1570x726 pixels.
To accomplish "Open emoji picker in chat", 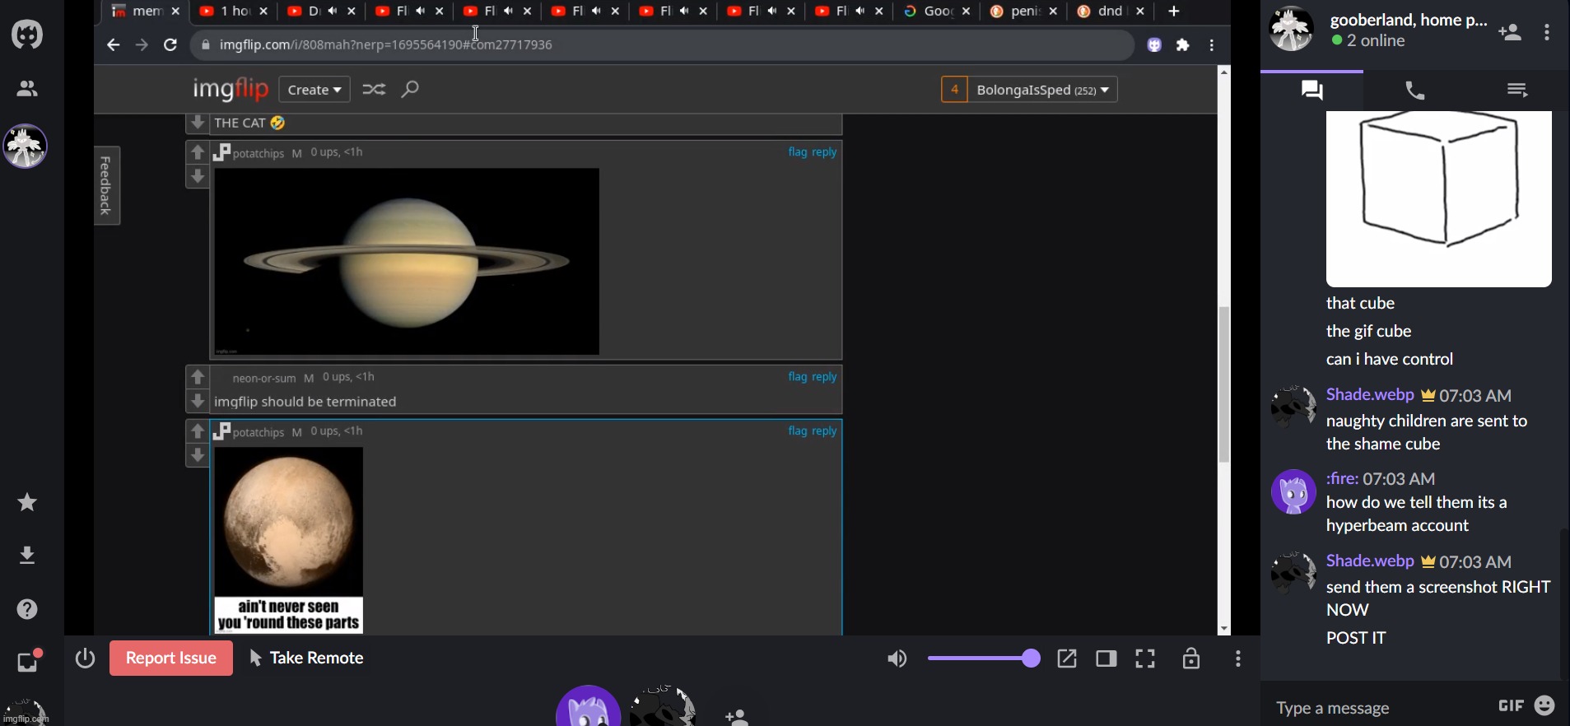I will click(1545, 706).
